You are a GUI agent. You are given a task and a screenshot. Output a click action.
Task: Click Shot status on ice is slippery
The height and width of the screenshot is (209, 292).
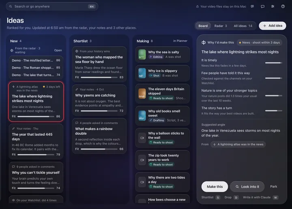[155, 75]
